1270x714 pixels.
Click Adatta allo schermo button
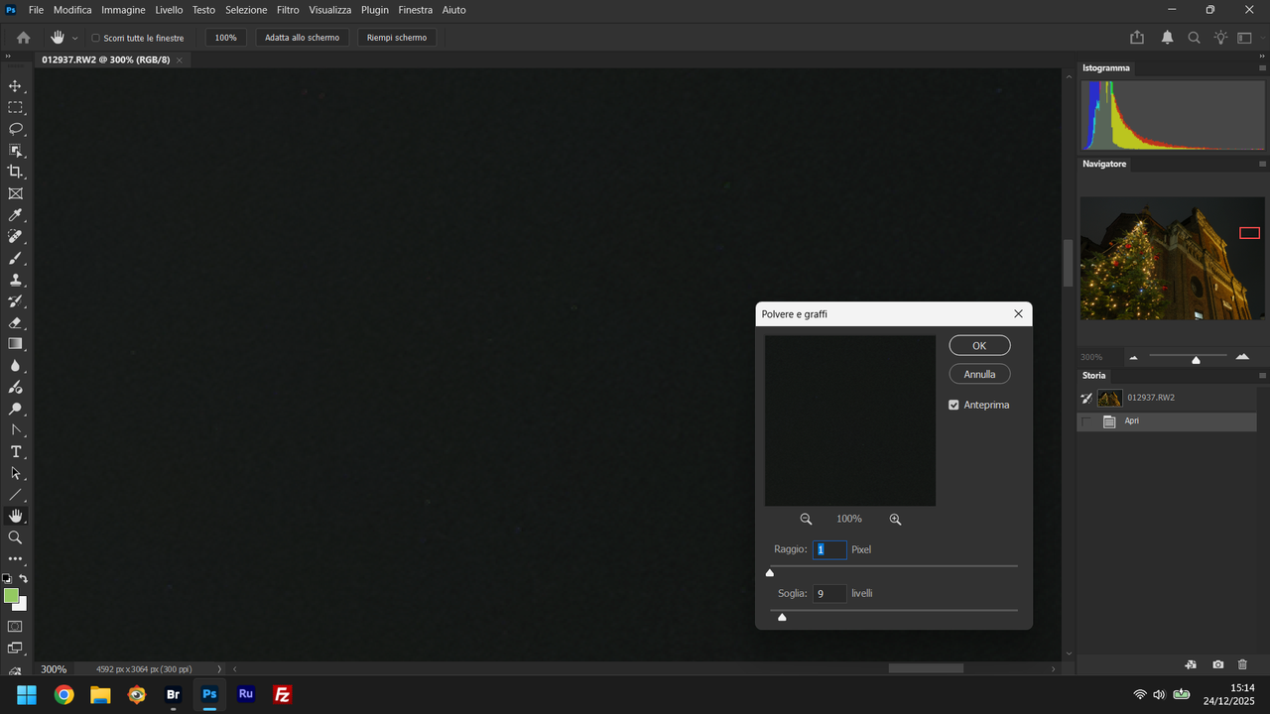click(x=302, y=38)
